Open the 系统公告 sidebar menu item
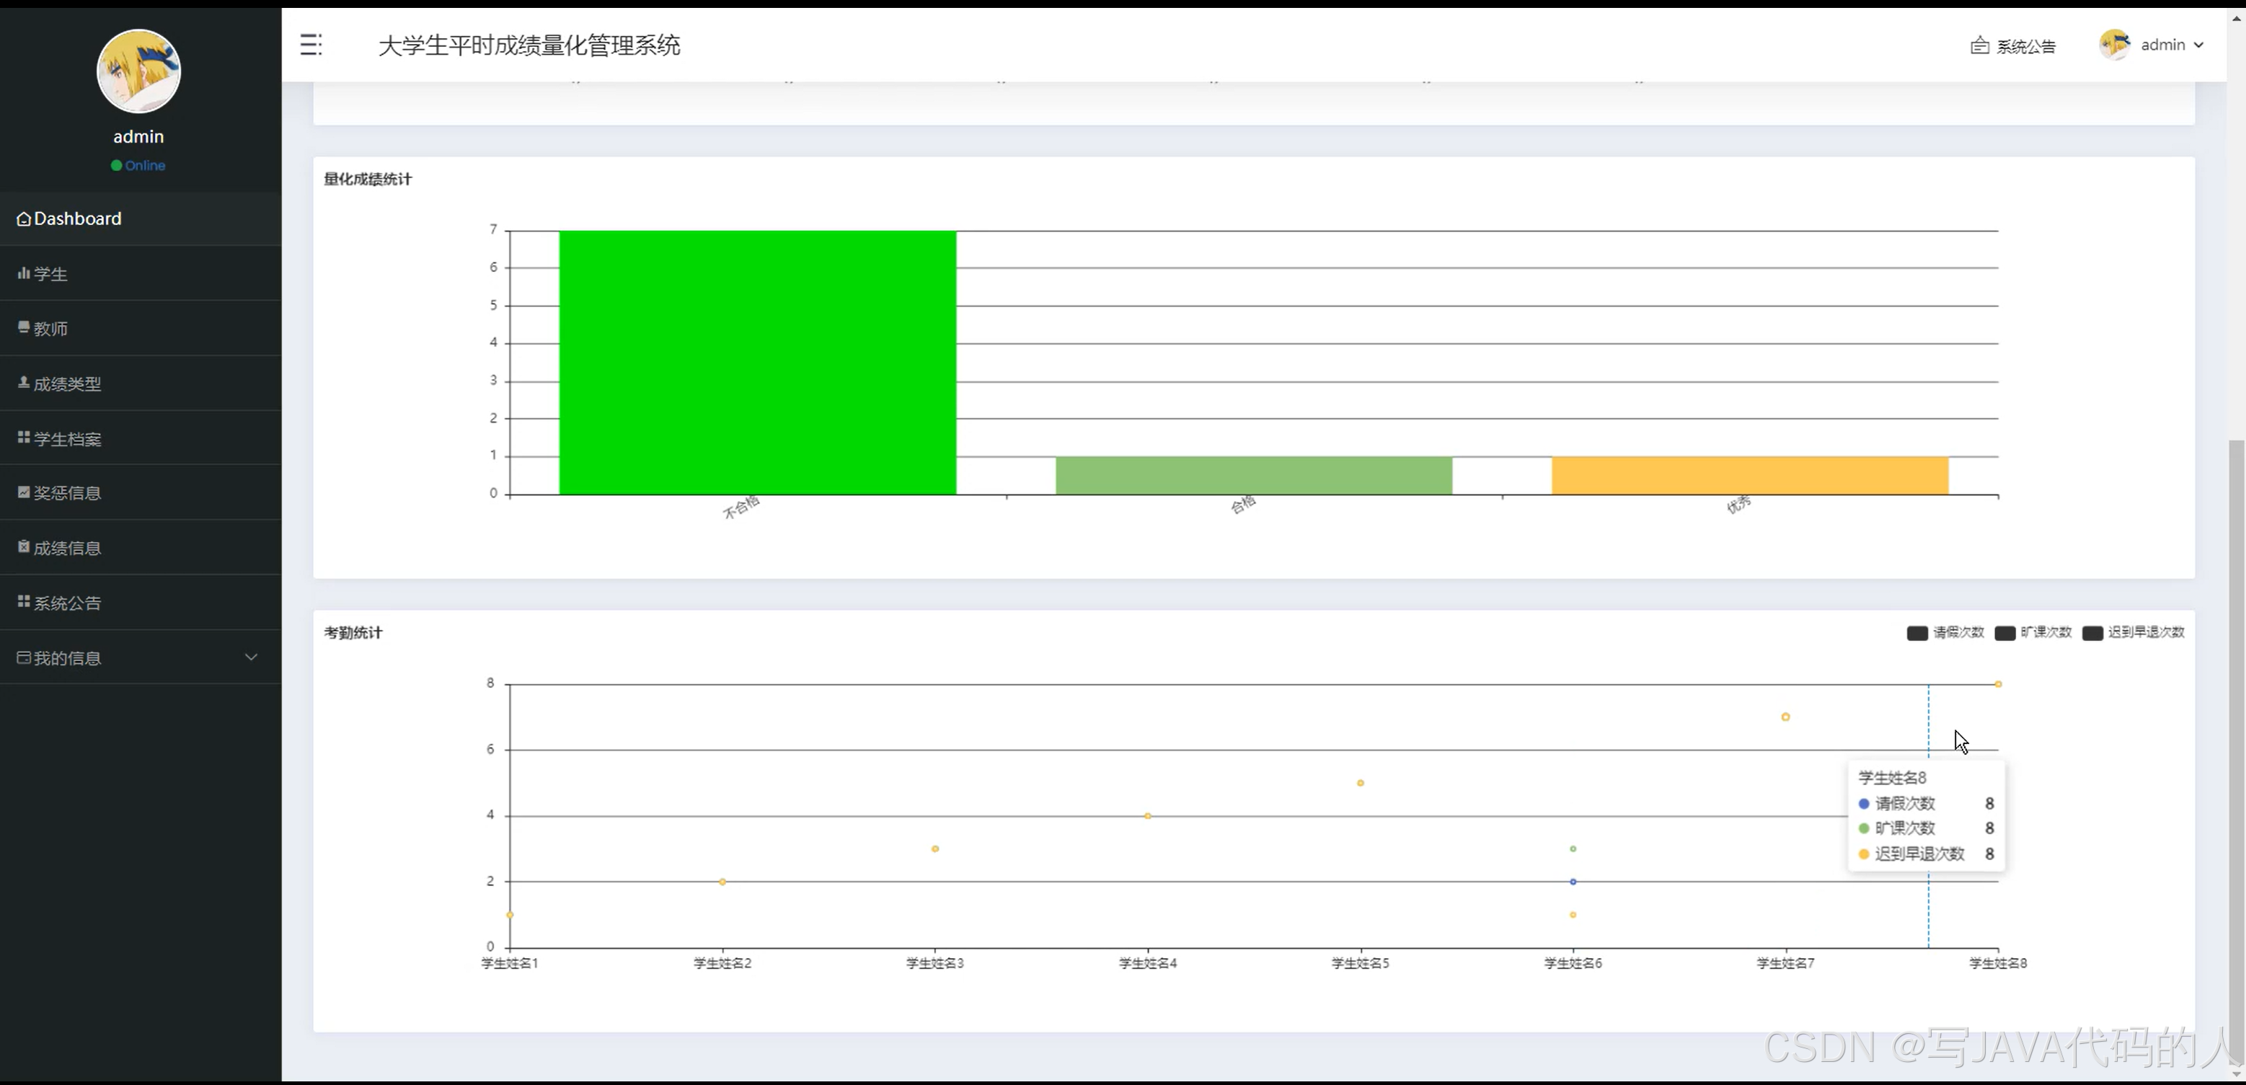The height and width of the screenshot is (1085, 2246). pyautogui.click(x=67, y=603)
